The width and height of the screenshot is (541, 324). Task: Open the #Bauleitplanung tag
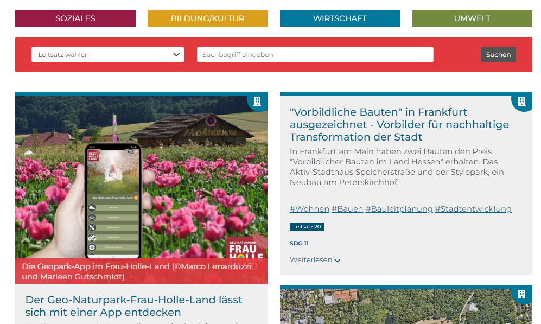tap(399, 209)
